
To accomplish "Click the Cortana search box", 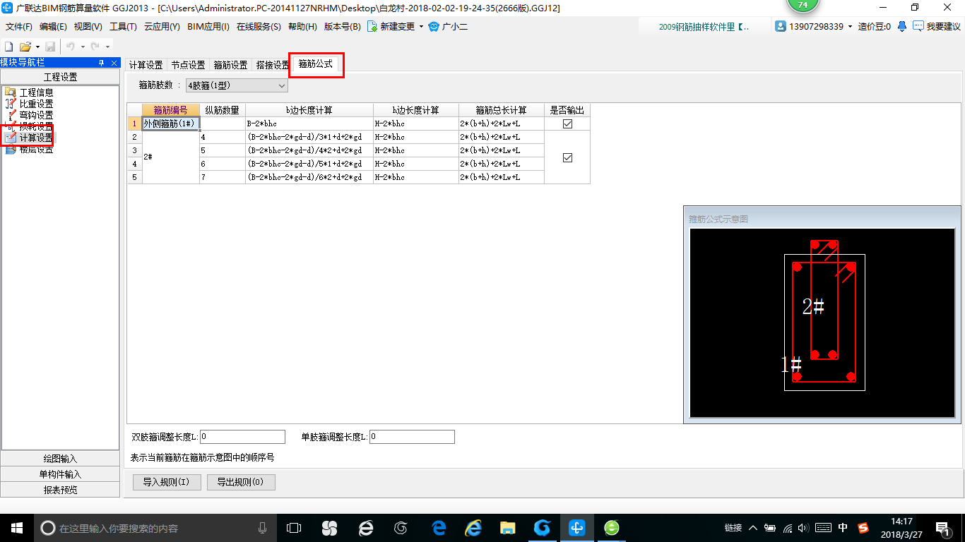I will click(155, 527).
